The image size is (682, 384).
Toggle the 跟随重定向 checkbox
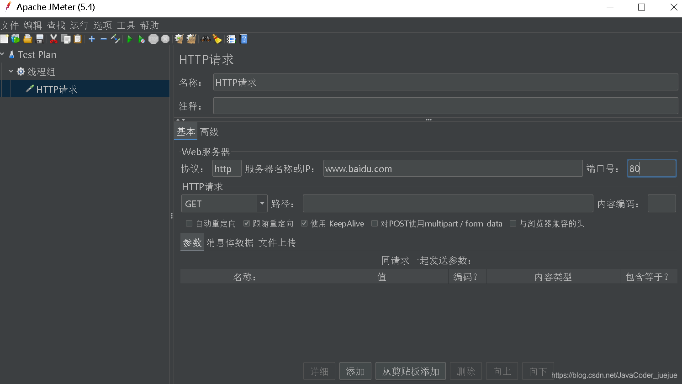(x=247, y=223)
